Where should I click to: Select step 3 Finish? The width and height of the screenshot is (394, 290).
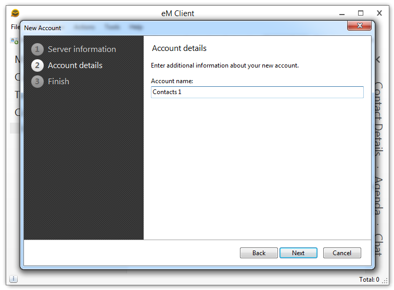pyautogui.click(x=50, y=81)
